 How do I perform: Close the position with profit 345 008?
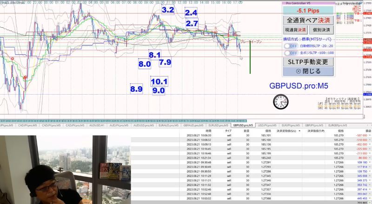pos(370,176)
